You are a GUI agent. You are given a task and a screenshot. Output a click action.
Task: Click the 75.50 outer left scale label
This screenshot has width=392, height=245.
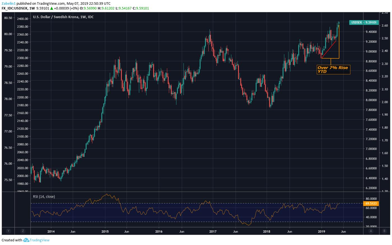point(8,180)
